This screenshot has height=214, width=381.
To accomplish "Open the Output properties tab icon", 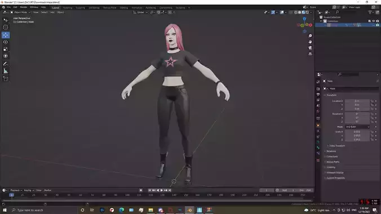I will coord(318,94).
